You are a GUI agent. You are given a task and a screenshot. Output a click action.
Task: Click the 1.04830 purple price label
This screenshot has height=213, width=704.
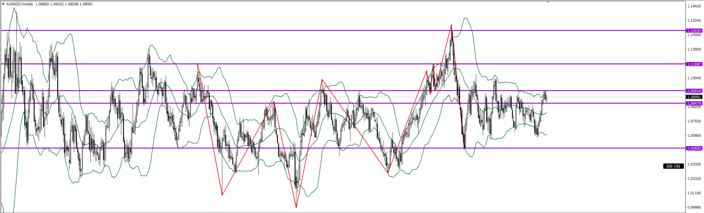point(694,148)
